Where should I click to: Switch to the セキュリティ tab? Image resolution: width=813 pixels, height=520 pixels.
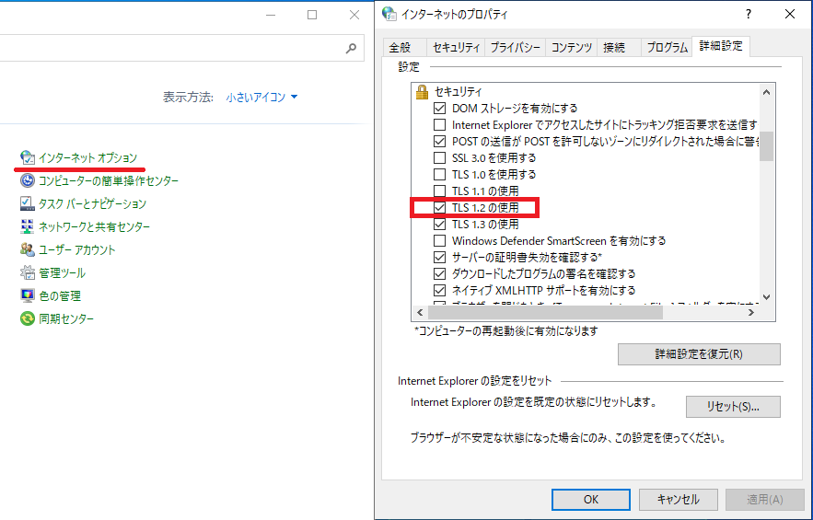(x=456, y=48)
